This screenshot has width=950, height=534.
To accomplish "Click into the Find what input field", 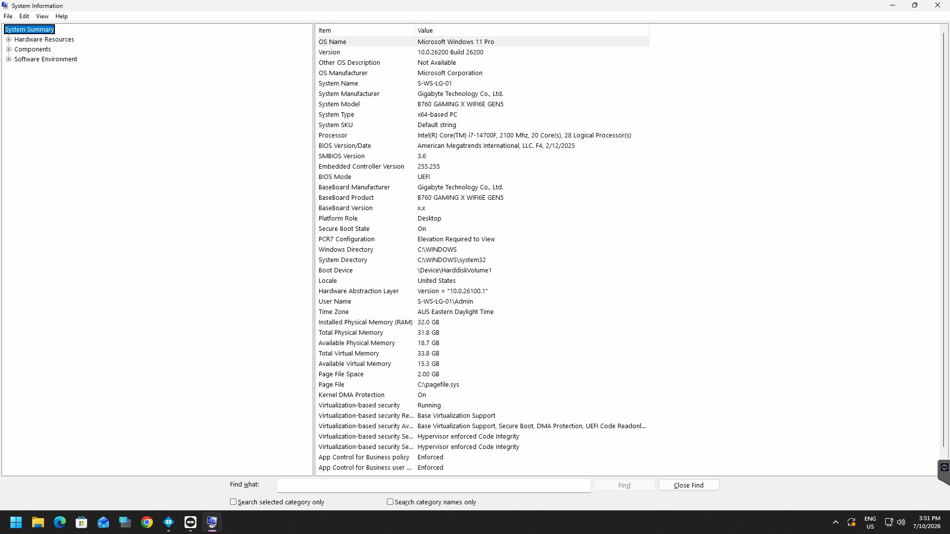I will [434, 486].
